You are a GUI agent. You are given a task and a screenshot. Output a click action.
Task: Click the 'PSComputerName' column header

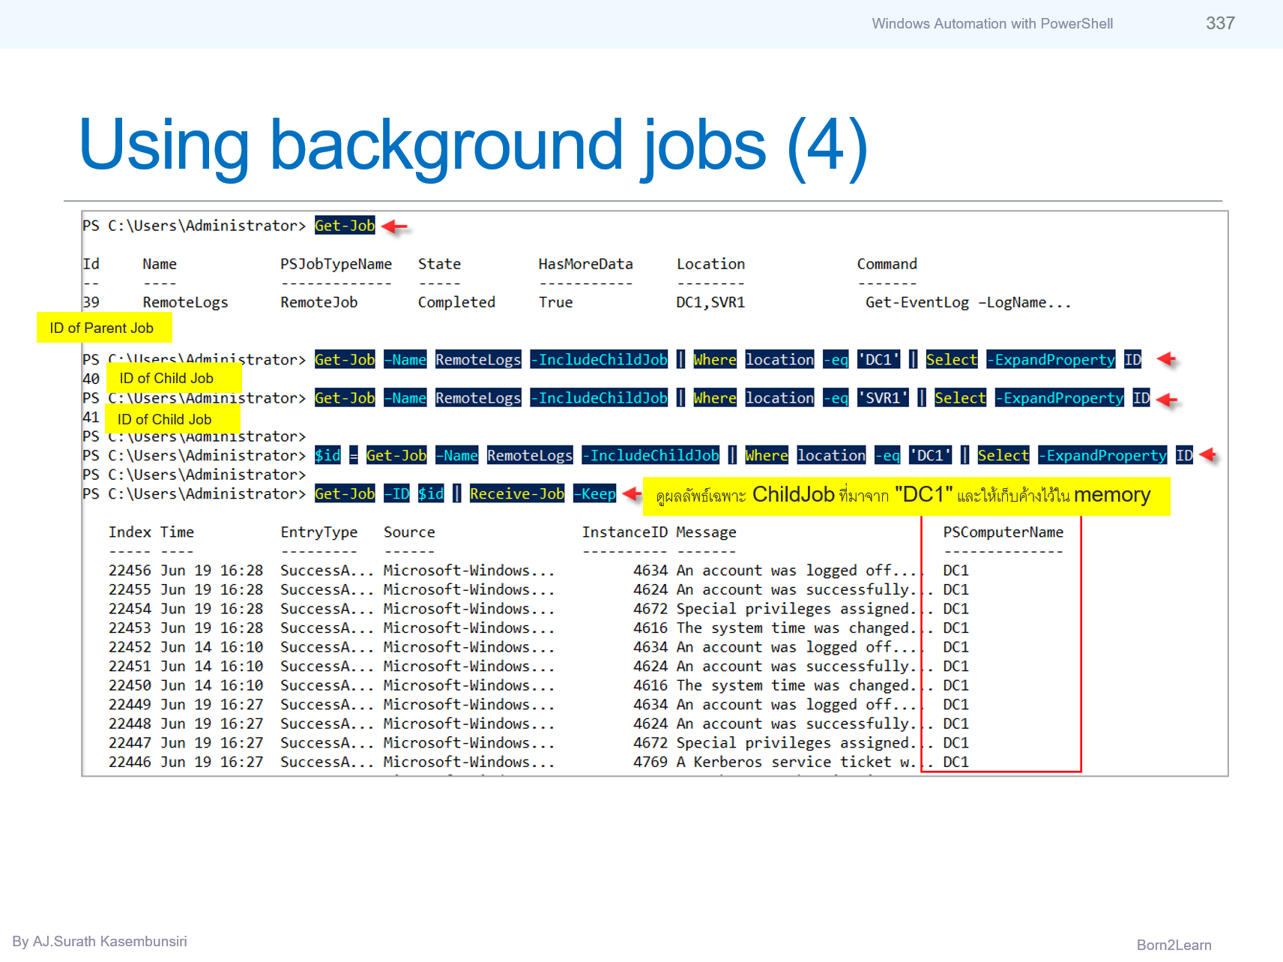click(x=1003, y=532)
